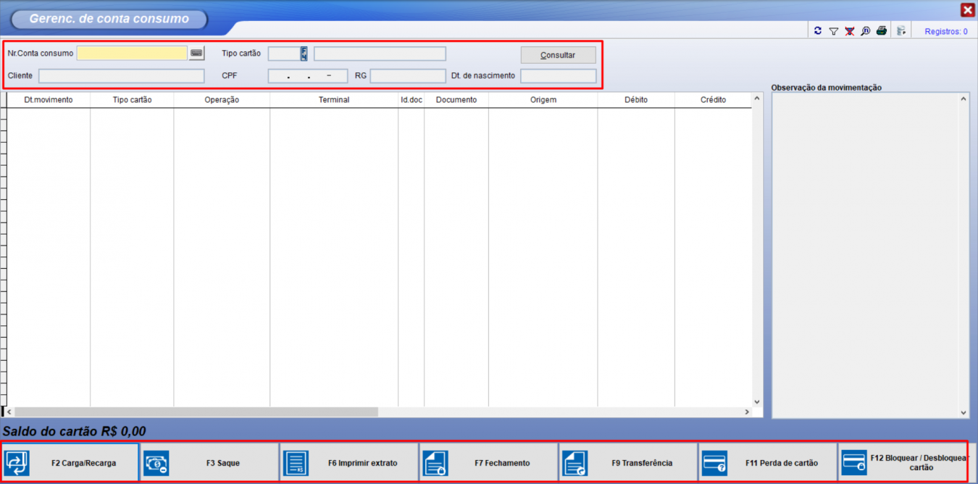The image size is (978, 484).
Task: Click the magnifier search icon
Action: point(866,31)
